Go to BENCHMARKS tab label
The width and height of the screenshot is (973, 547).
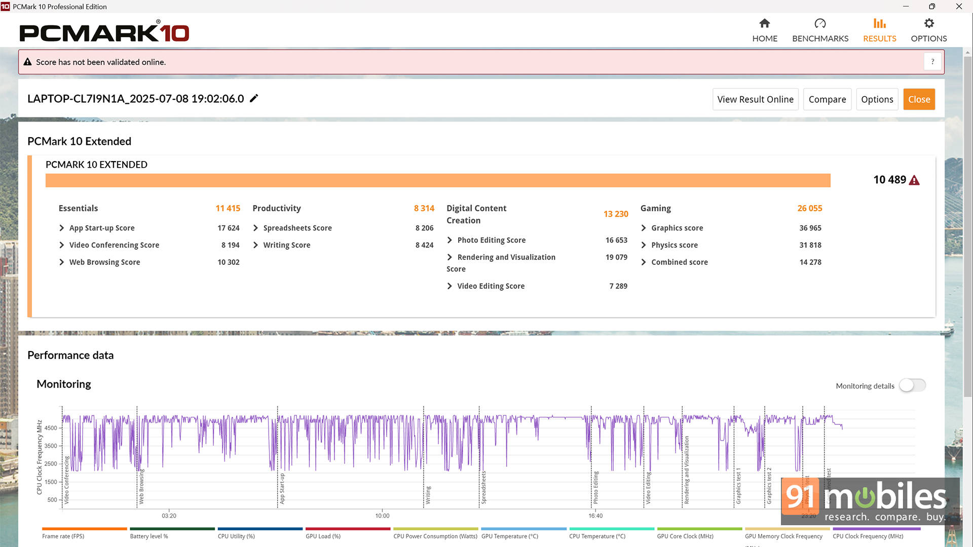point(820,38)
